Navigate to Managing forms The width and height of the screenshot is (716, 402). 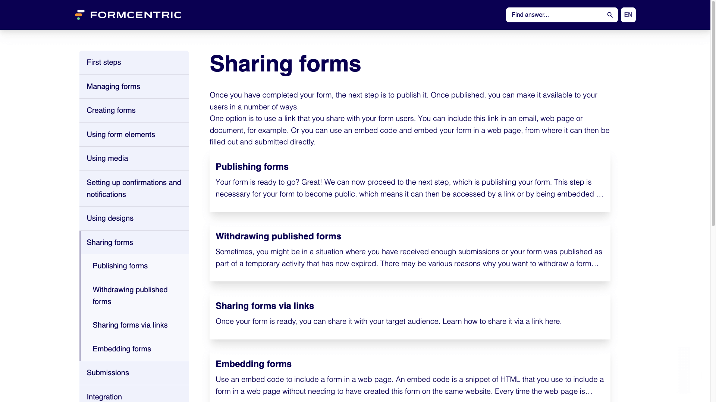pos(113,86)
